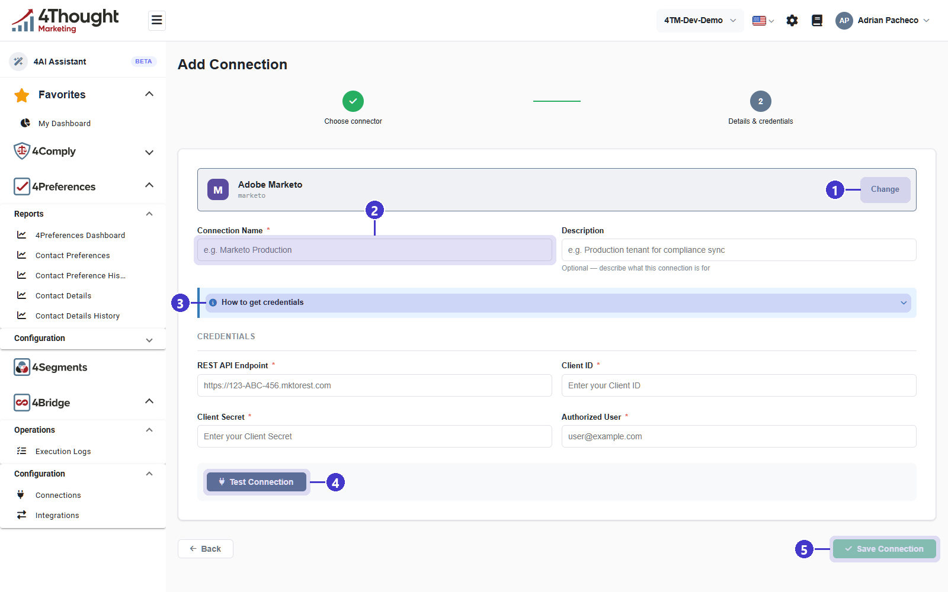
Task: Open the settings gear icon
Action: pyautogui.click(x=792, y=21)
